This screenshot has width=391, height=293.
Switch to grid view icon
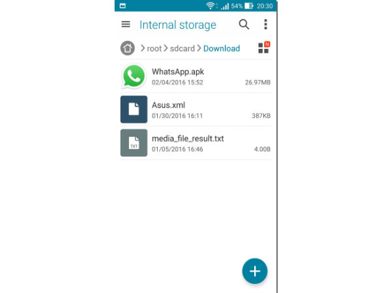tap(264, 48)
